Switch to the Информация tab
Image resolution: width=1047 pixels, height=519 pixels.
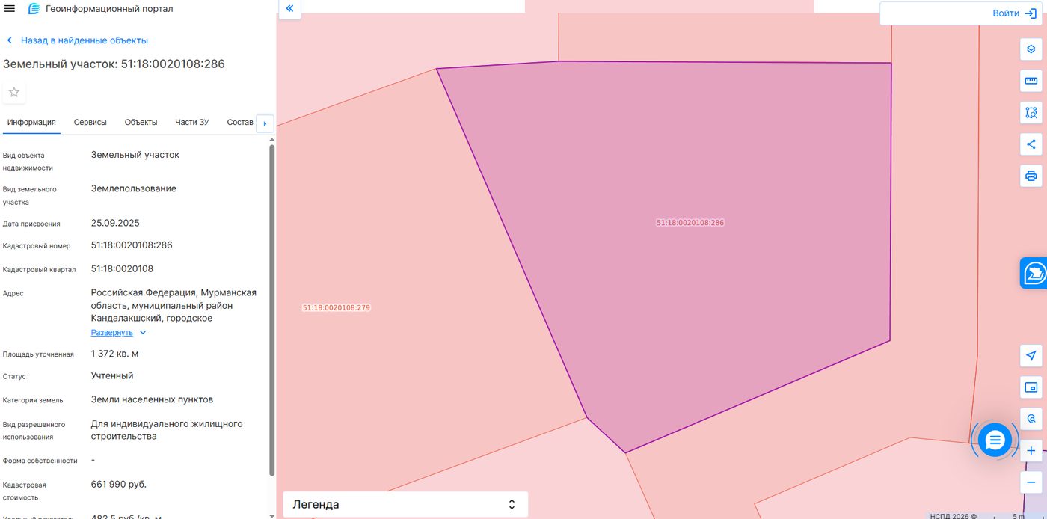31,123
